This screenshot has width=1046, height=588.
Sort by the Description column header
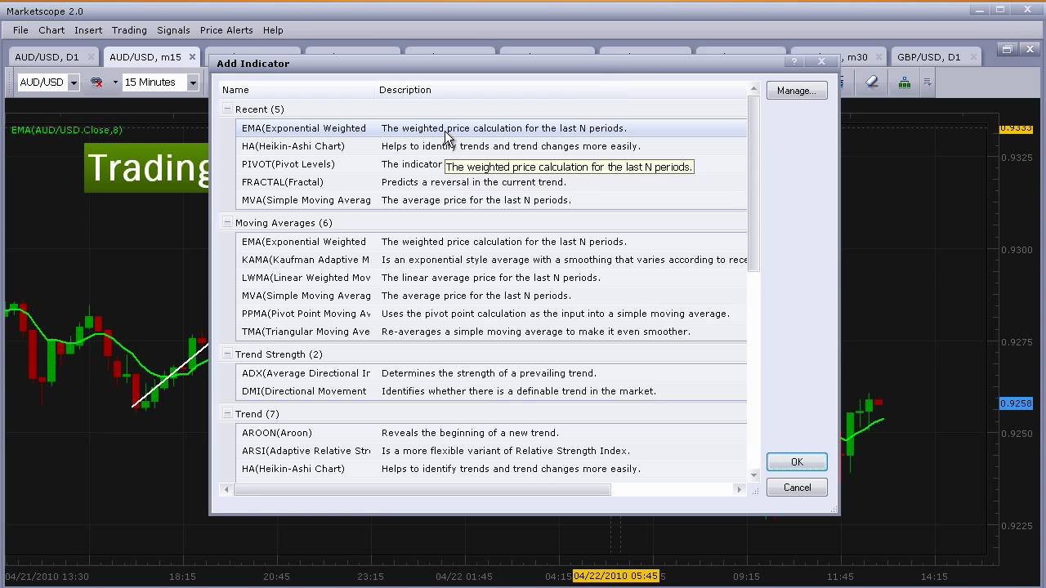(561, 90)
